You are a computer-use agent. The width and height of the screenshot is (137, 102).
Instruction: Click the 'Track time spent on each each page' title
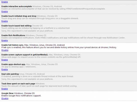(18, 83)
